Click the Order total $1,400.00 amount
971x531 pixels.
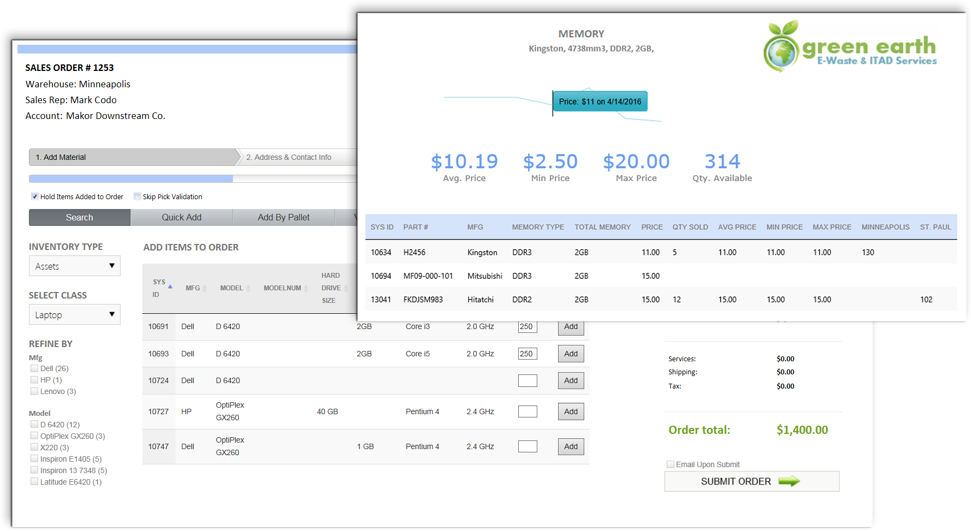pos(802,430)
